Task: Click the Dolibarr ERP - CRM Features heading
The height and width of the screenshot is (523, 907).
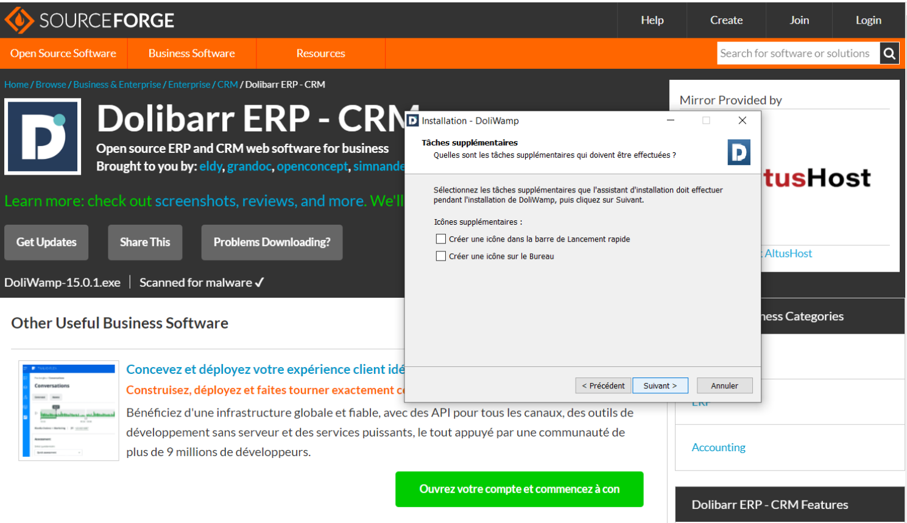Action: [770, 505]
